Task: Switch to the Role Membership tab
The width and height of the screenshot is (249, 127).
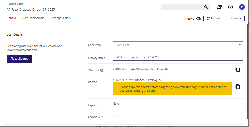Action: [x=33, y=18]
